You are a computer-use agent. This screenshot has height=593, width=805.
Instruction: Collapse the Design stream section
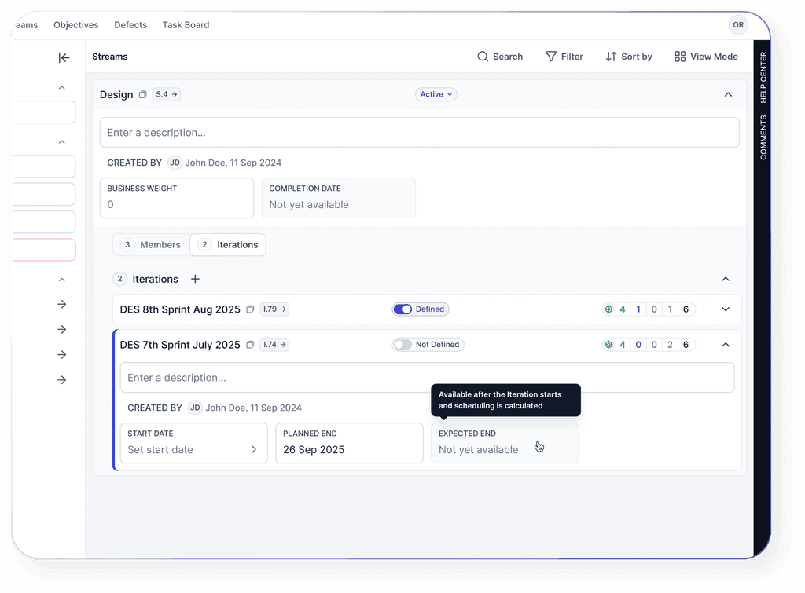(728, 94)
